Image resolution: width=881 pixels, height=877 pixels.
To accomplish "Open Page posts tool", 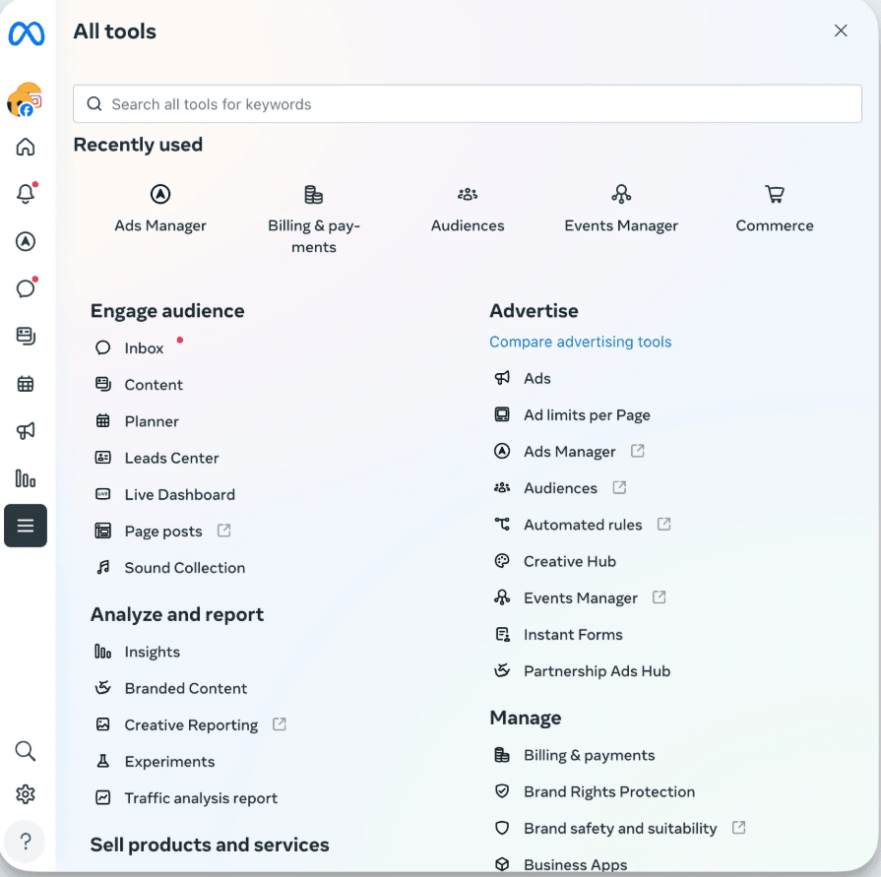I will [x=149, y=531].
